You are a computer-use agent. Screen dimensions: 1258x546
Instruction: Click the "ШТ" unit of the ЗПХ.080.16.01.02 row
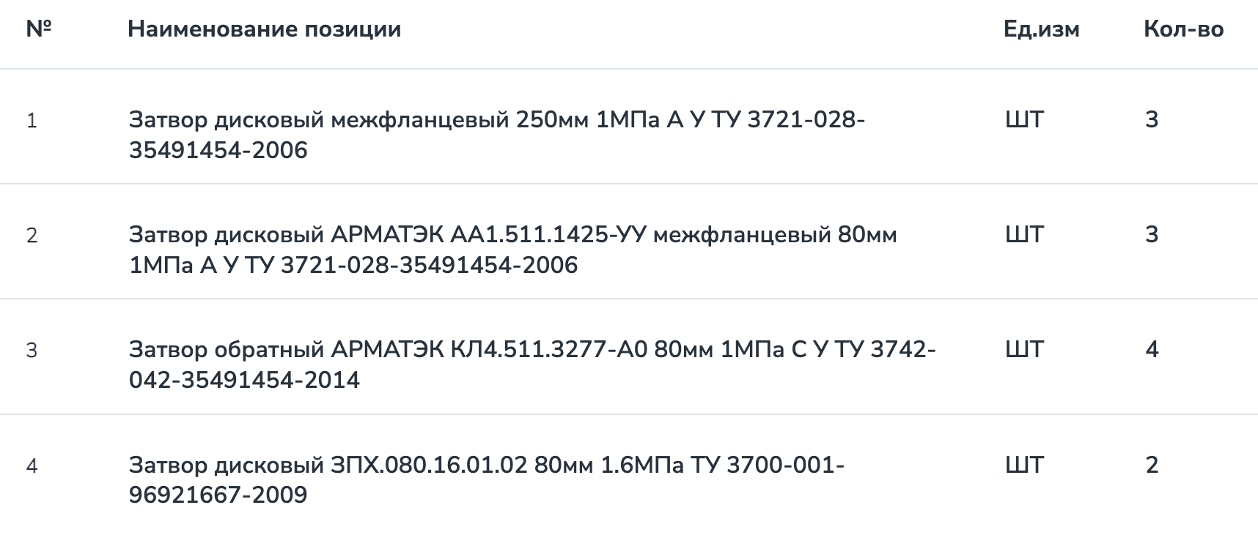tap(1024, 465)
